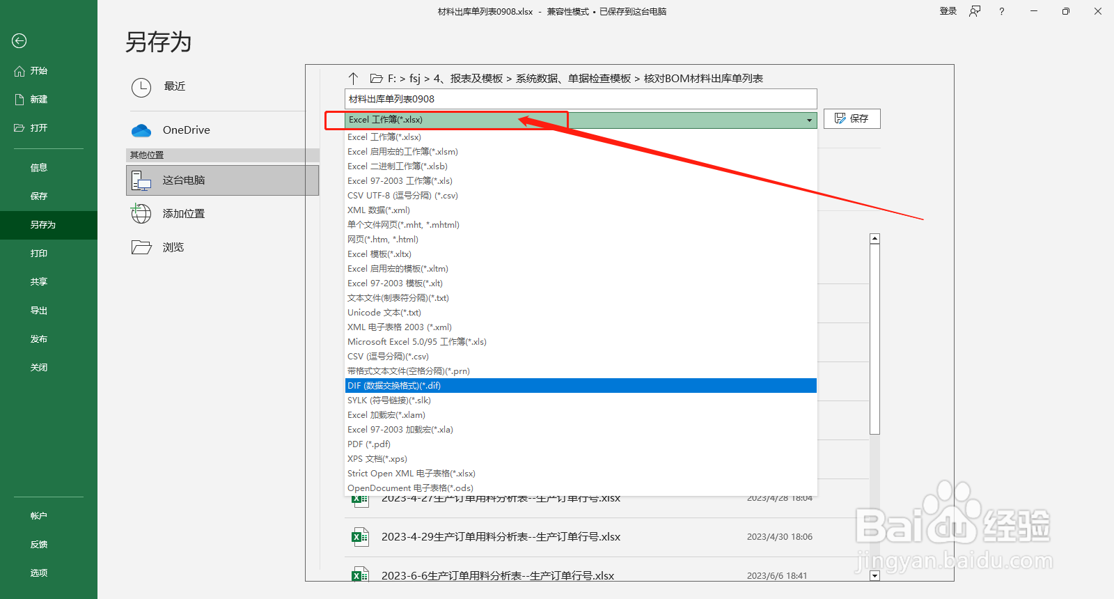Open Account (帐户) in the sidebar
The width and height of the screenshot is (1114, 599).
[49, 516]
